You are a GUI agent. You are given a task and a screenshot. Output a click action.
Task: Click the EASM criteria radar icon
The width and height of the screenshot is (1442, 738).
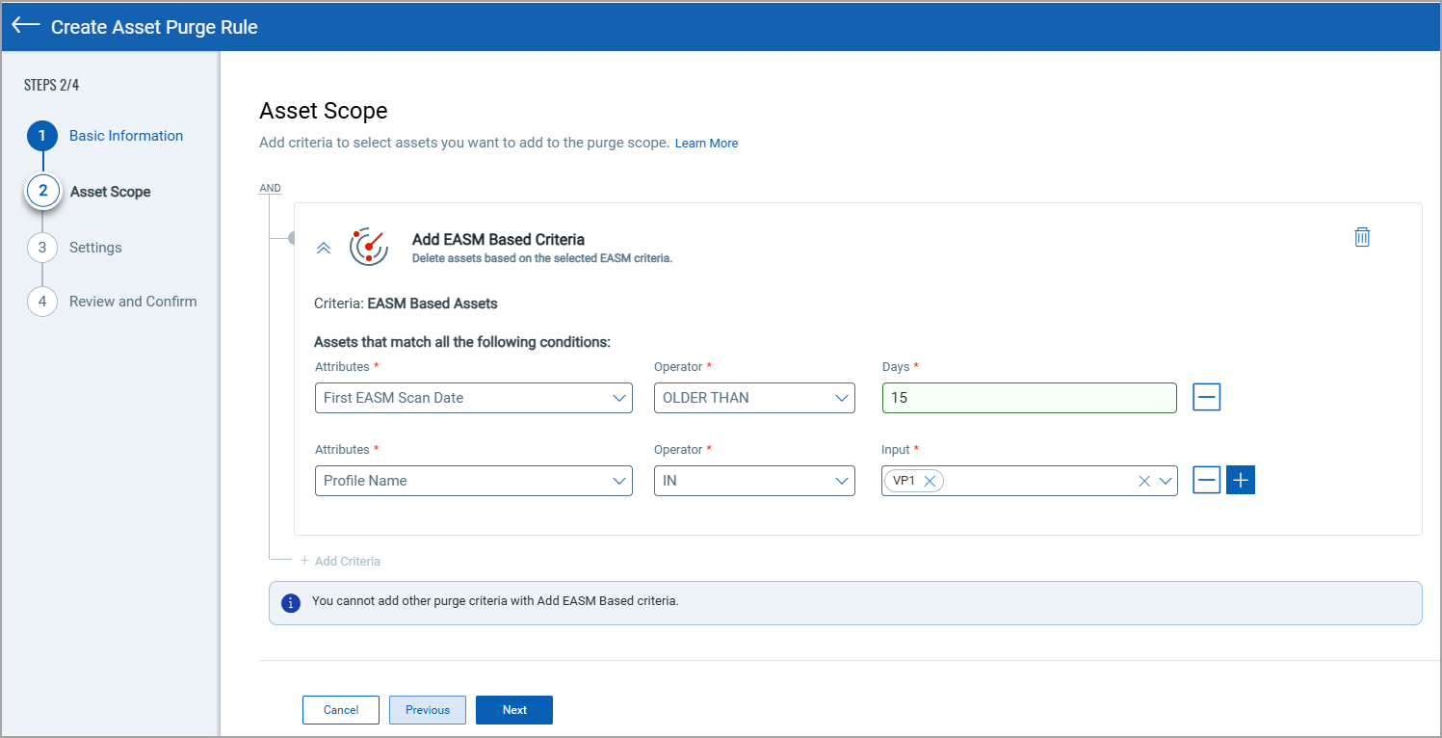click(x=369, y=248)
